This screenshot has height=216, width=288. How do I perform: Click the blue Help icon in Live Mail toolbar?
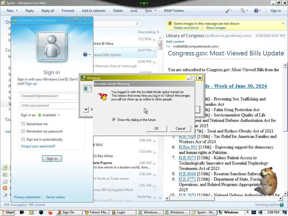[x=256, y=11]
